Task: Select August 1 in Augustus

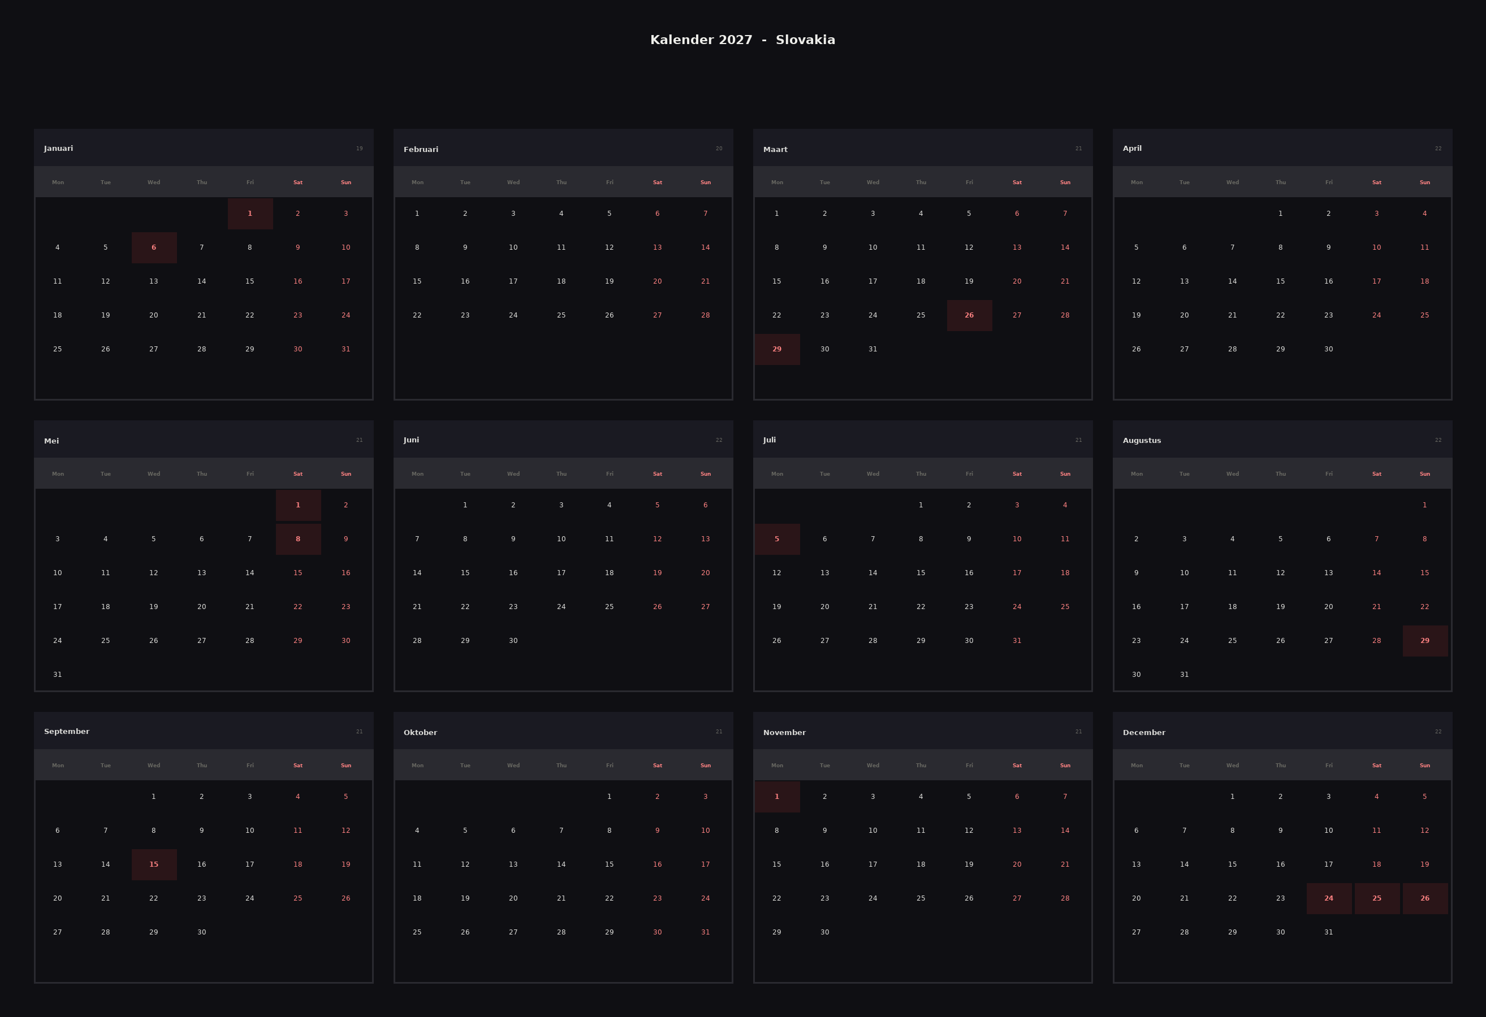Action: point(1424,505)
